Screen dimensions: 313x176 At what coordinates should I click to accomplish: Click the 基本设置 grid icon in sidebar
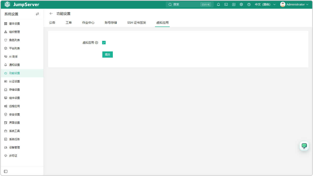(x=6, y=24)
